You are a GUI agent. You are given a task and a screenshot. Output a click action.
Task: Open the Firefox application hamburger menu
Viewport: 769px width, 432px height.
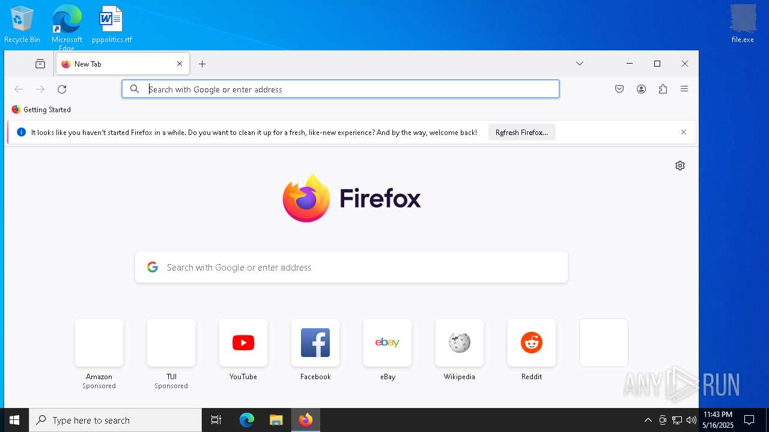click(x=684, y=89)
